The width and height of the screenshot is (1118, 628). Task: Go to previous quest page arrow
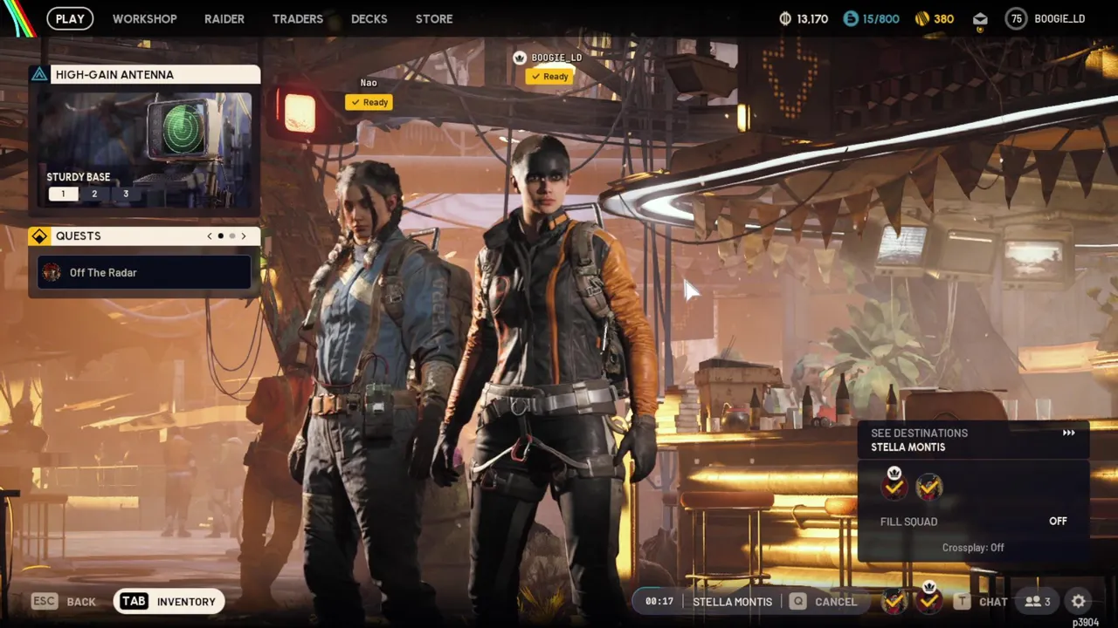tap(209, 235)
